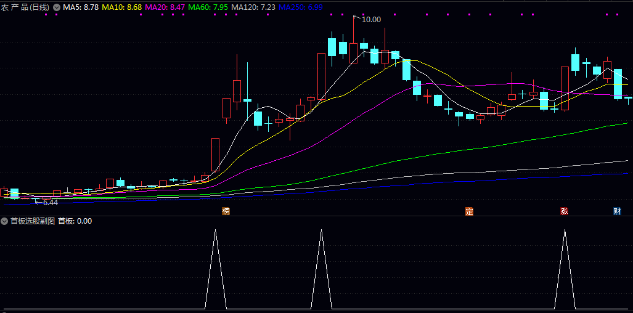Click the blue MA250: 6.99 label

300,7
